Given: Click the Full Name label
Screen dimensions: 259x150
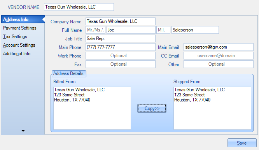Looking at the screenshot, I should click(72, 30).
